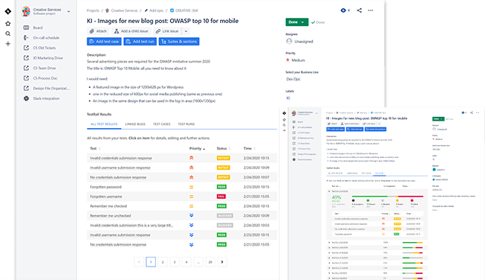The width and height of the screenshot is (485, 280).
Task: Open the Done status dropdown
Action: [x=297, y=22]
